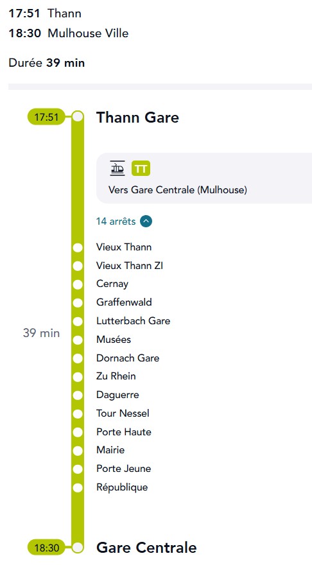This screenshot has width=312, height=565.
Task: Click the Graffenwald stop marker dot
Action: [78, 302]
